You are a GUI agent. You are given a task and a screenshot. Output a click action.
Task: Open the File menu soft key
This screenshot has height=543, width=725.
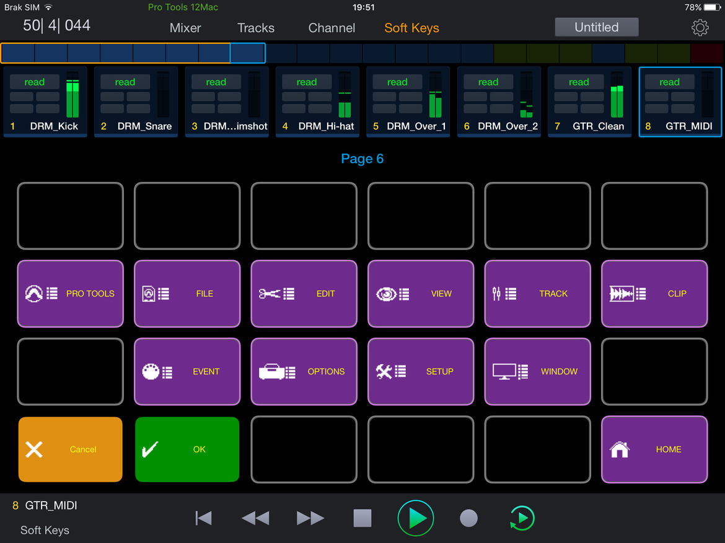coord(187,293)
